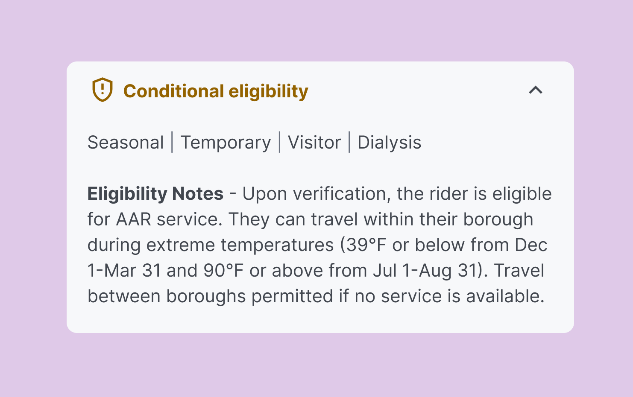Screen dimensions: 633x397
Task: Collapse the Conditional eligibility panel using the chevron
Action: click(536, 90)
